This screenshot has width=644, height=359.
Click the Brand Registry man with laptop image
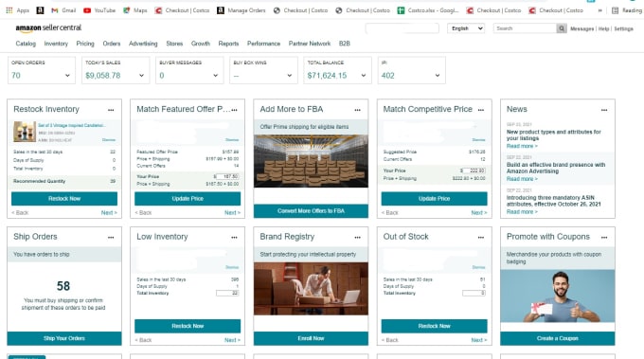pos(311,289)
